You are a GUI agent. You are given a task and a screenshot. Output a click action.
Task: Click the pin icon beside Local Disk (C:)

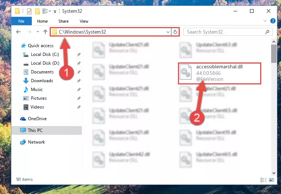79,54
